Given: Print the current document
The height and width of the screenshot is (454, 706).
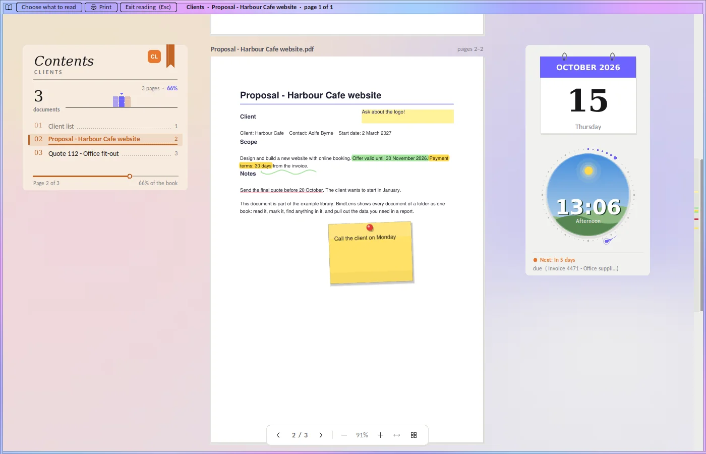Looking at the screenshot, I should pyautogui.click(x=101, y=7).
